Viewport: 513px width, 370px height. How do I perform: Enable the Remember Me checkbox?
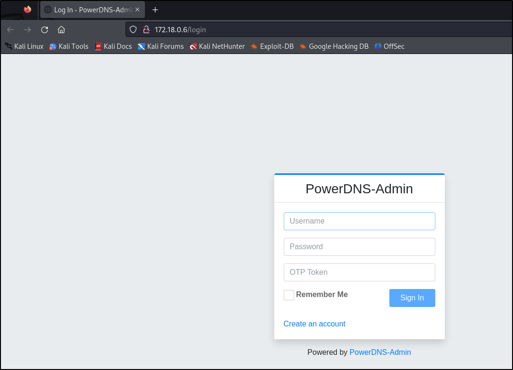point(288,295)
